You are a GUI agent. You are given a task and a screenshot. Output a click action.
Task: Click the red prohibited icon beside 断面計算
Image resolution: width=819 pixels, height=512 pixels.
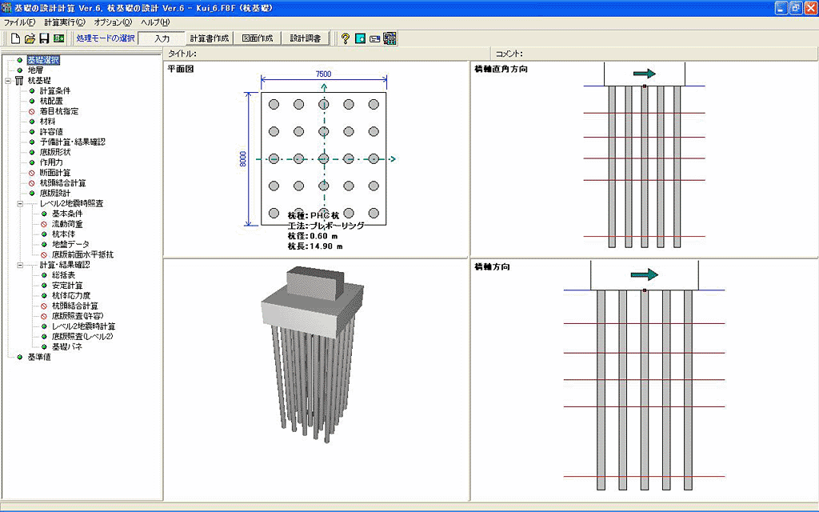(x=32, y=173)
